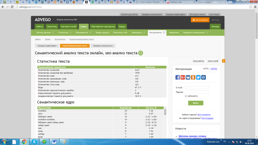258x145 pixels.
Task: Click the Odnoklassniki login icon
Action: pos(193,77)
